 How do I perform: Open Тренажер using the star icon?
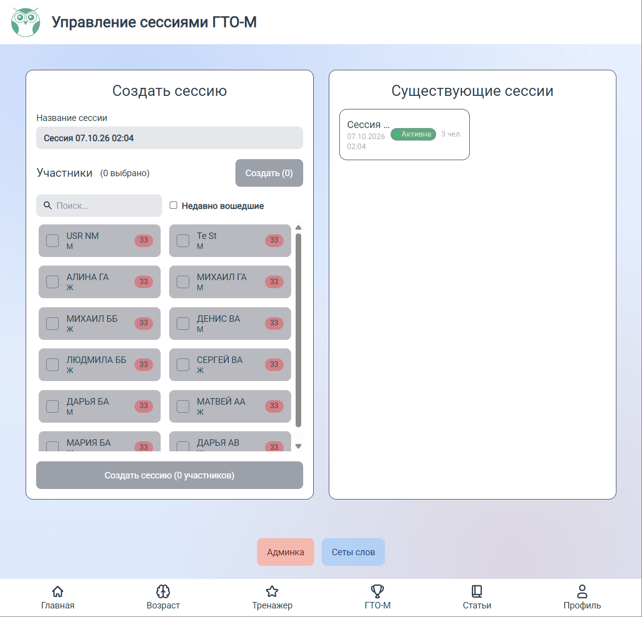[272, 591]
